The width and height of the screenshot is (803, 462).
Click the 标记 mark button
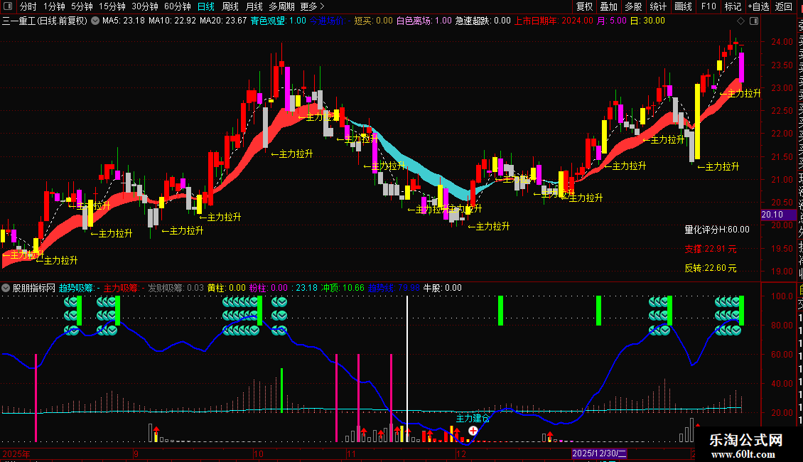[x=733, y=6]
